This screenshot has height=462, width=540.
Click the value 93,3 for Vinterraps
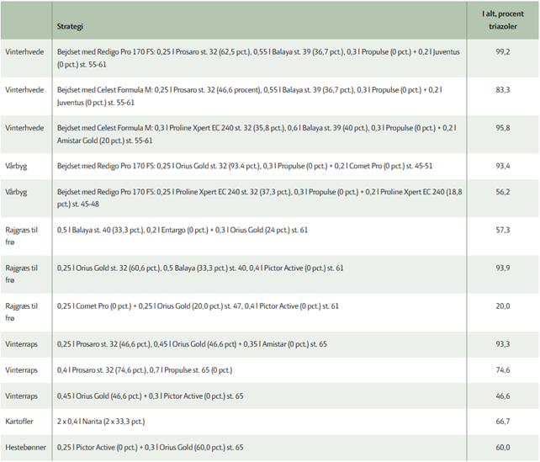pos(503,344)
